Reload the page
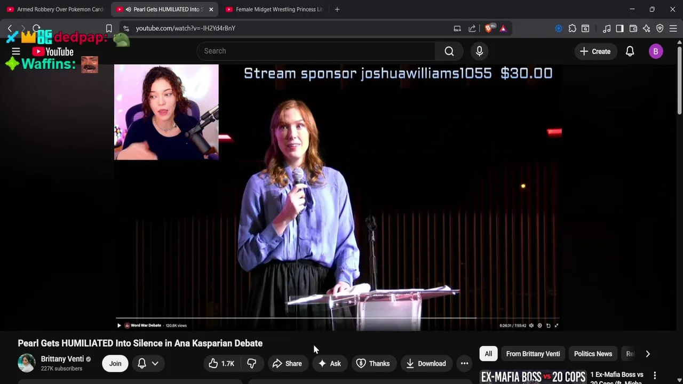Screen dimensions: 683x384 [x=36, y=28]
